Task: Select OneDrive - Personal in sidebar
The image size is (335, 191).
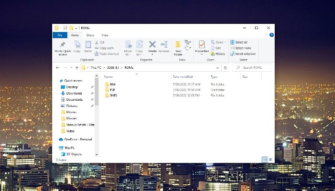Action: pyautogui.click(x=76, y=139)
